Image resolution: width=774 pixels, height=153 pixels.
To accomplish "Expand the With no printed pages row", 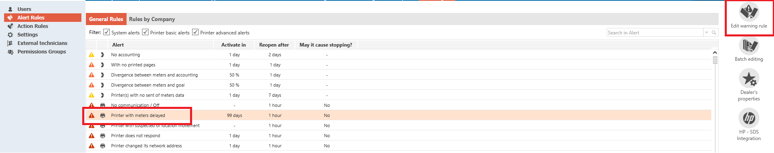I will click(x=103, y=65).
